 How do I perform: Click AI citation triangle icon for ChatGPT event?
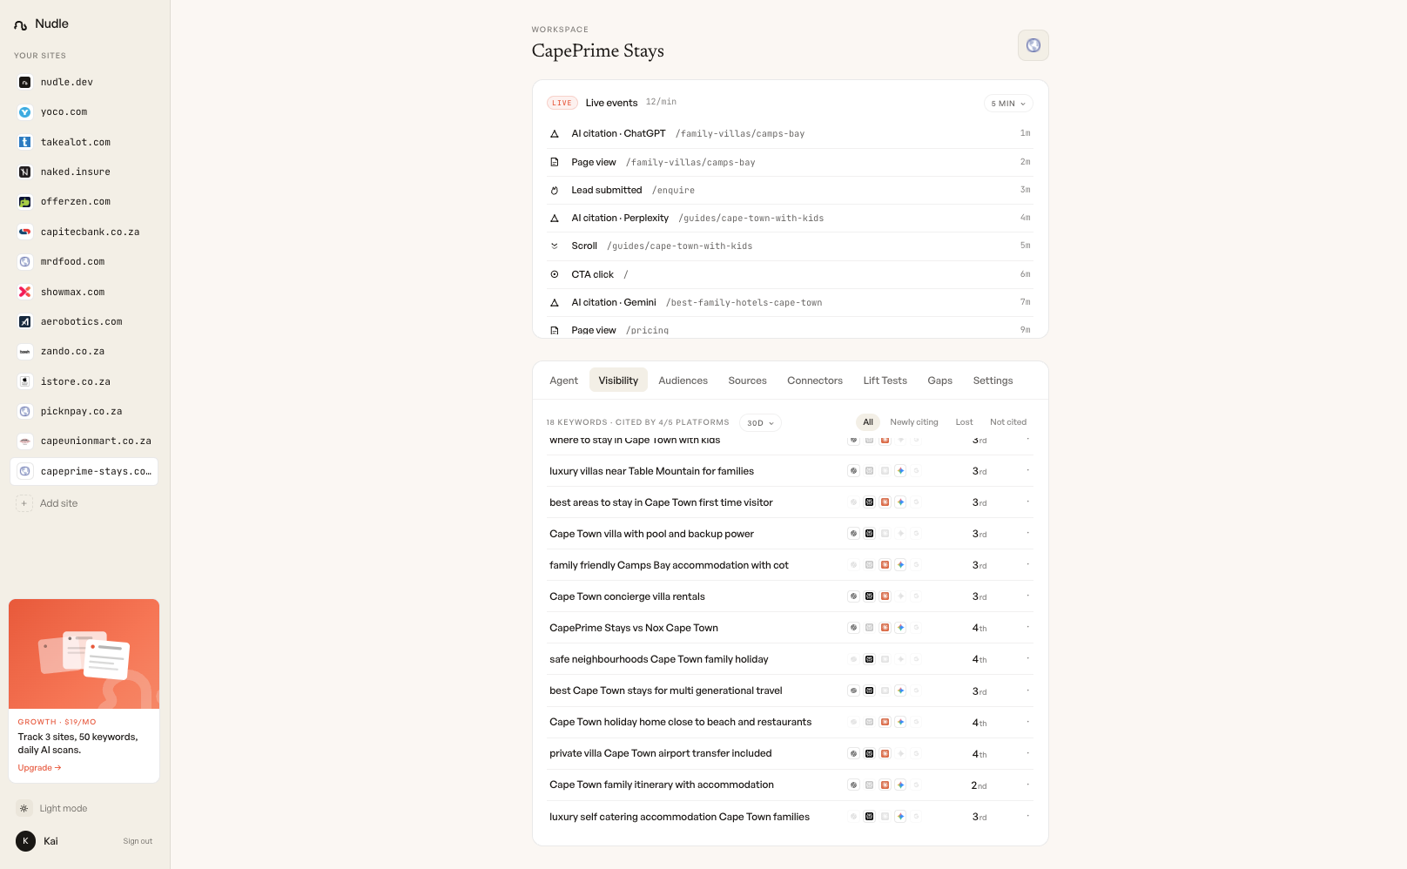555,133
